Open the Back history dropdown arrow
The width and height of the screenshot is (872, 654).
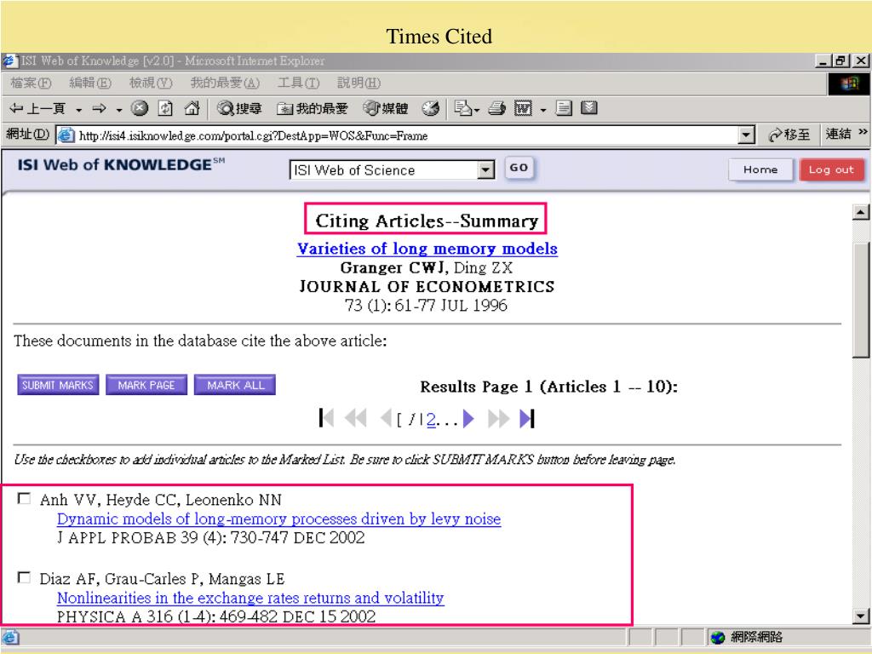[79, 110]
